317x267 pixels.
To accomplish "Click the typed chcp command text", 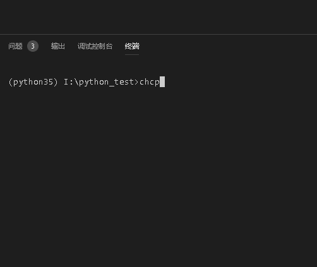I will (x=150, y=82).
